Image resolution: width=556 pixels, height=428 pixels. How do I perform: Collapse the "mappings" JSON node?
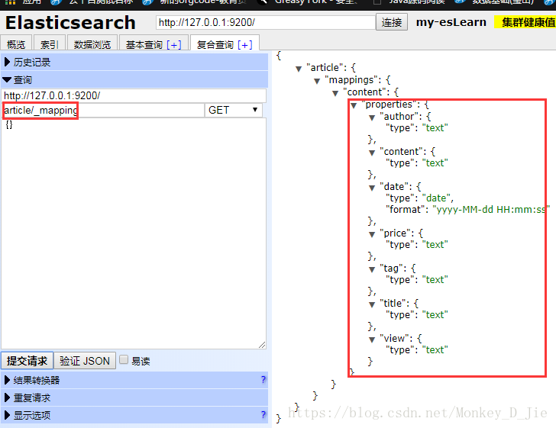pyautogui.click(x=317, y=81)
